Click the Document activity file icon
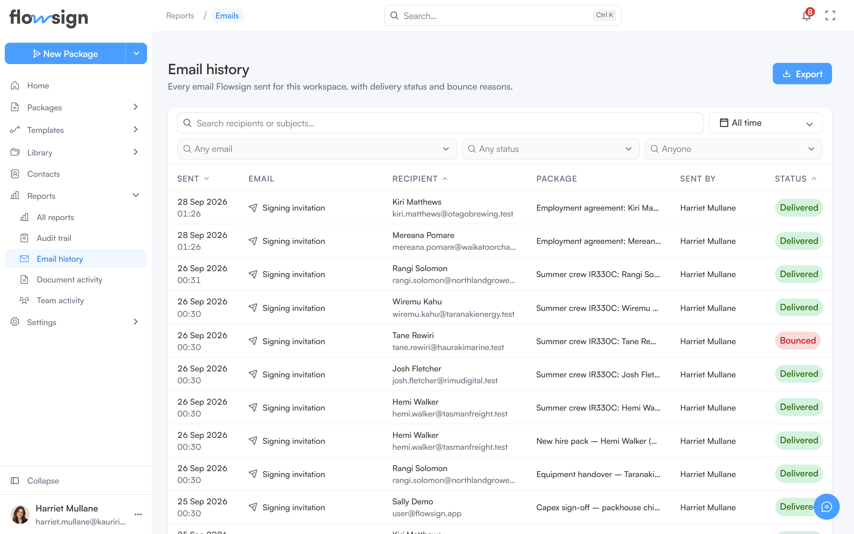The width and height of the screenshot is (854, 534). (24, 280)
